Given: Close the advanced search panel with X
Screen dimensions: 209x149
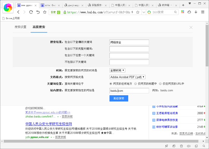Looking at the screenshot, I should (191, 27).
